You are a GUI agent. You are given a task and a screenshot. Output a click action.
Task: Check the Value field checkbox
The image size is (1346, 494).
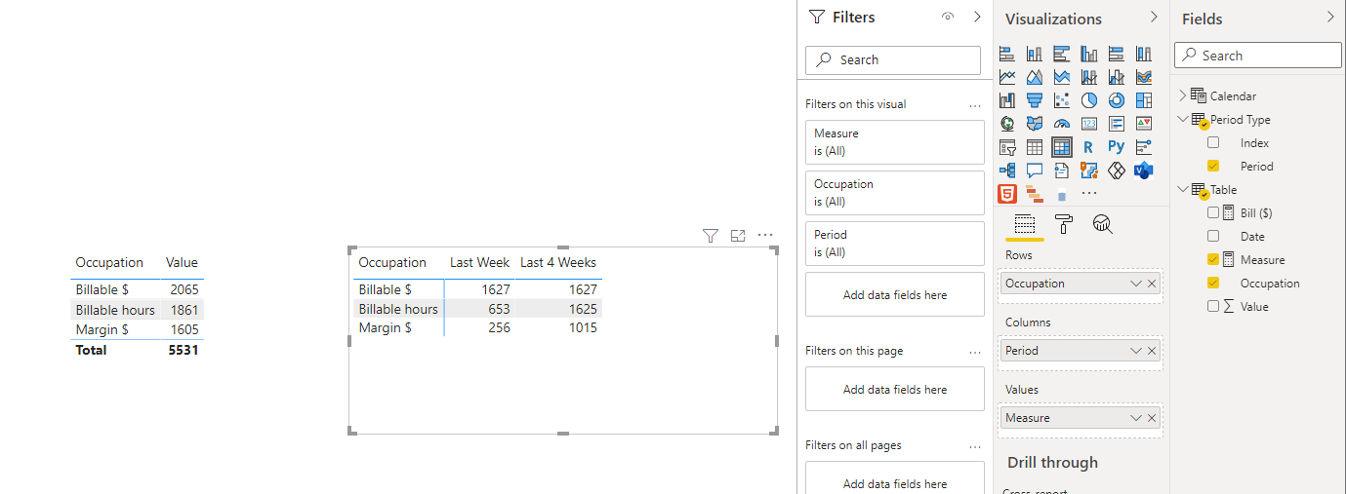[x=1213, y=306]
